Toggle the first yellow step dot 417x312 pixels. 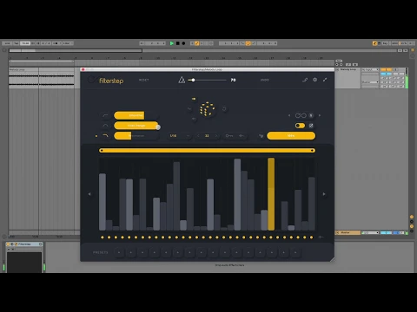point(103,237)
